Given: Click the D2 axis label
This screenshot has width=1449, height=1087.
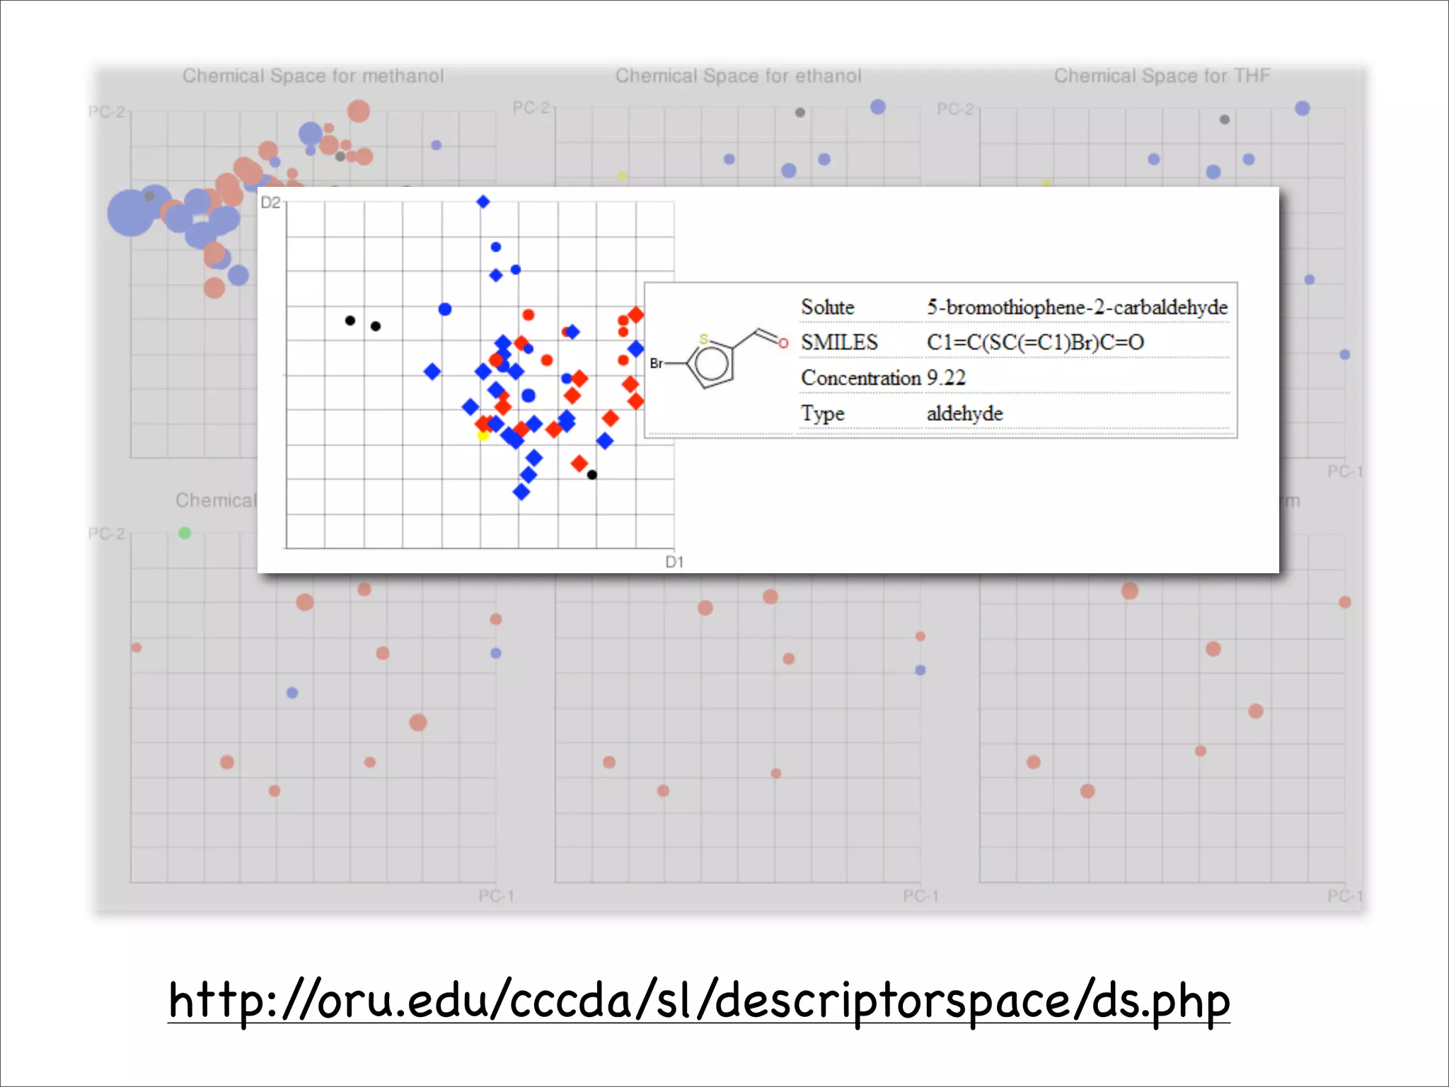Looking at the screenshot, I should click(270, 203).
